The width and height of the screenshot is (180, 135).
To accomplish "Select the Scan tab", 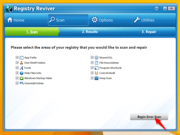I will coord(68,20).
